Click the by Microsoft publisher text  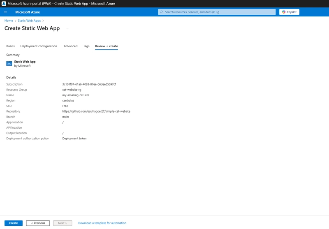point(22,66)
